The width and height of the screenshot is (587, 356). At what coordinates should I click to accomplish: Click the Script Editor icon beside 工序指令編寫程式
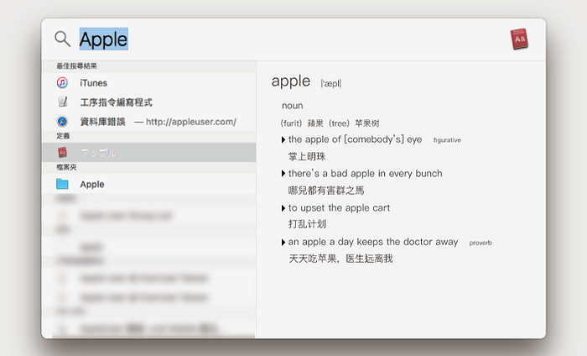63,102
